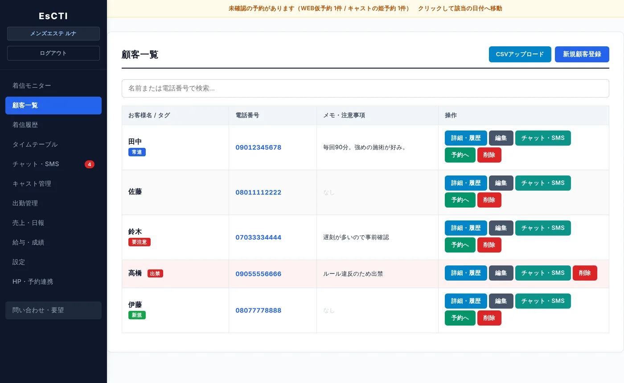Open 詳細・履歴 for 高橋

[x=466, y=273]
